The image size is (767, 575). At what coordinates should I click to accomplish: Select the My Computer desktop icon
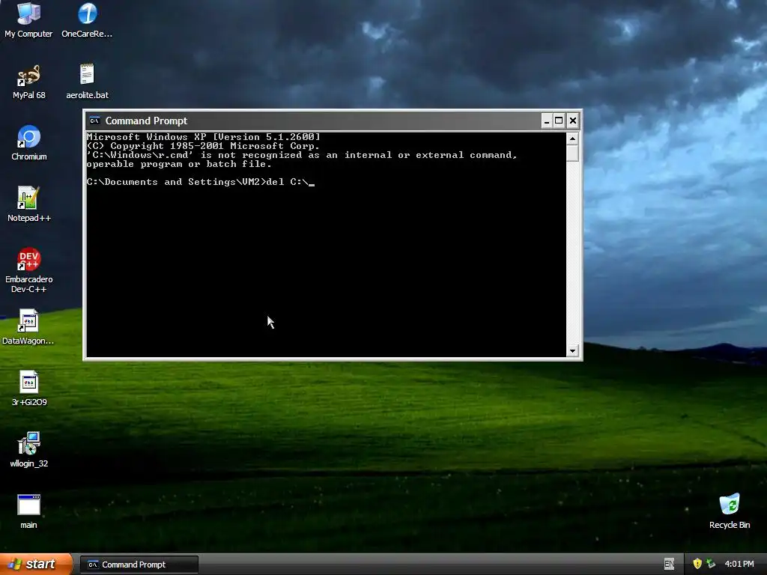pyautogui.click(x=28, y=19)
